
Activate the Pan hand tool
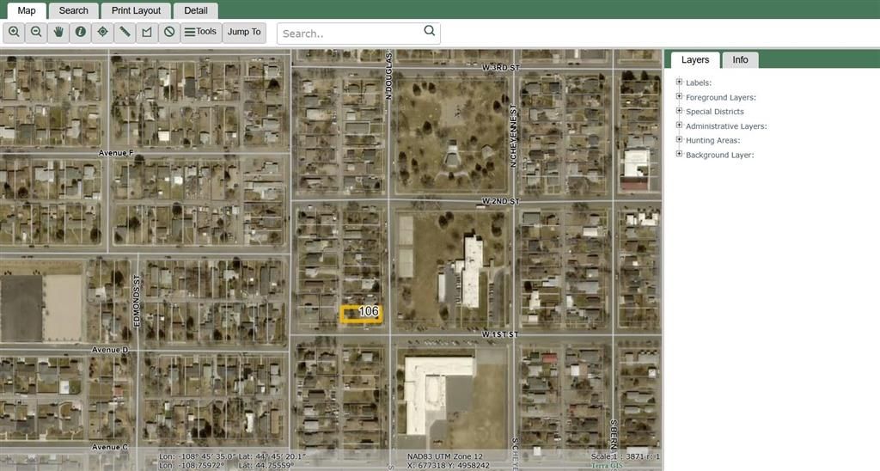click(58, 32)
